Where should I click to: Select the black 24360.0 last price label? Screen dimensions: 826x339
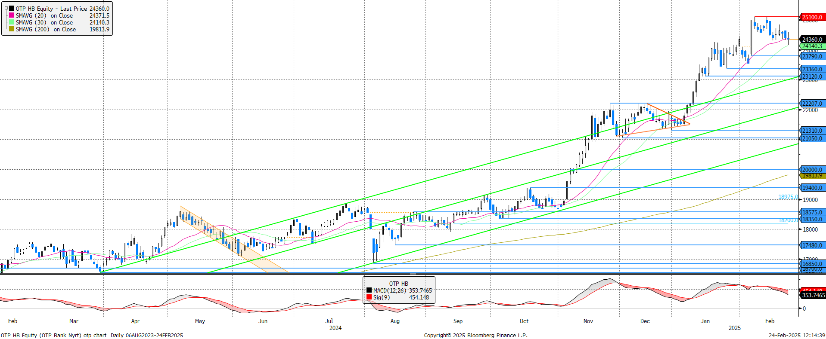[812, 40]
